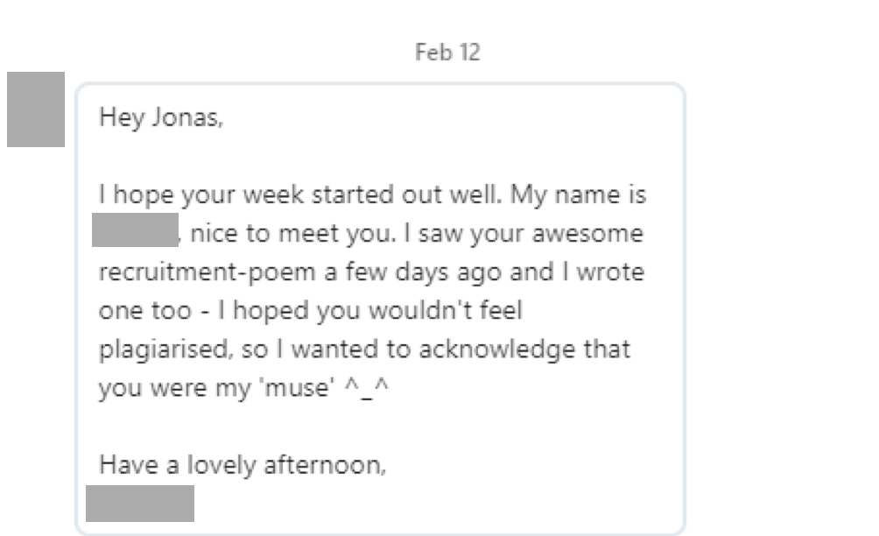Click the Feb 12 date label
The image size is (879, 536).
click(447, 53)
